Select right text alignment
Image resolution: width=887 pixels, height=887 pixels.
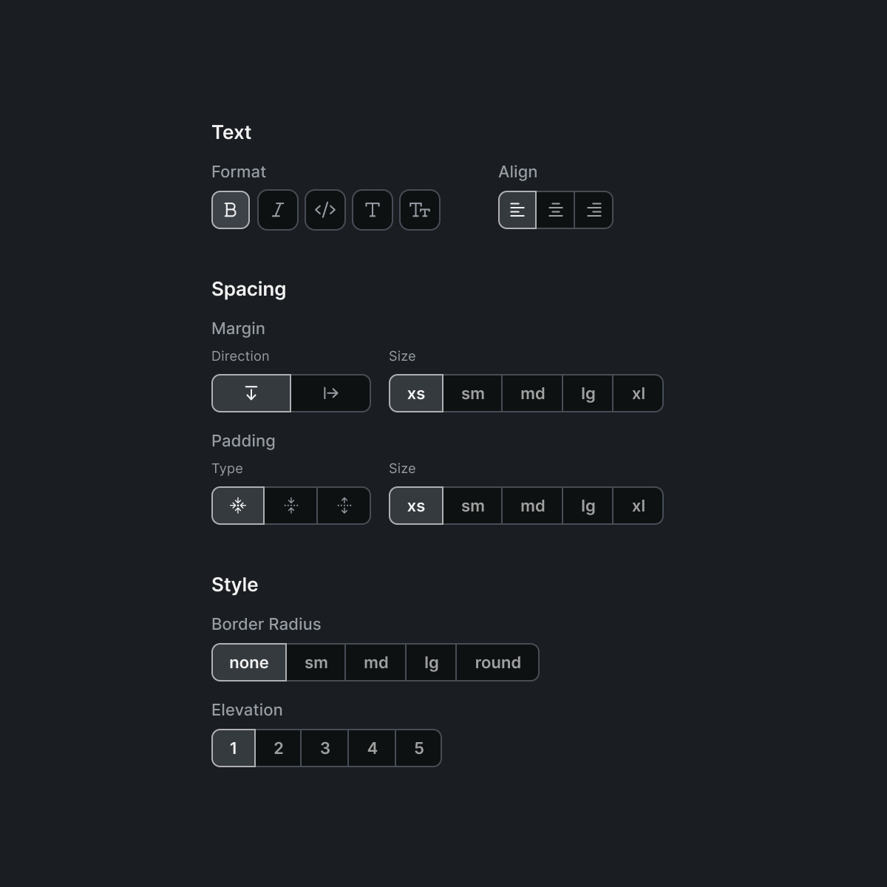click(x=594, y=210)
